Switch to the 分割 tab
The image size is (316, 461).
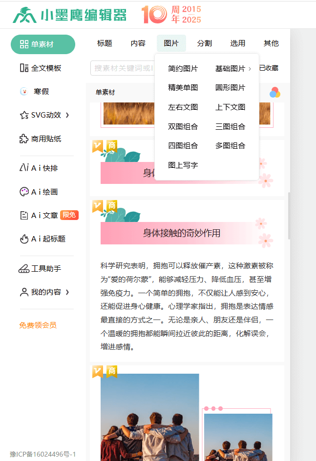tap(204, 43)
